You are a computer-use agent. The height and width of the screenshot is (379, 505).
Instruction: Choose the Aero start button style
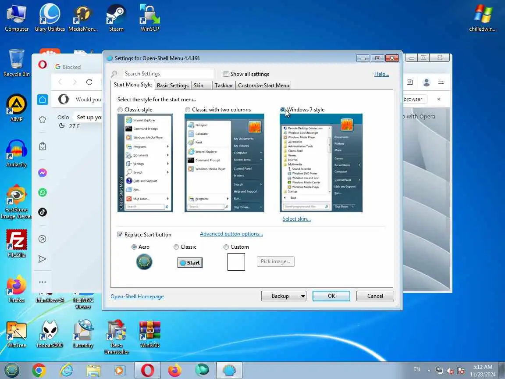click(134, 247)
